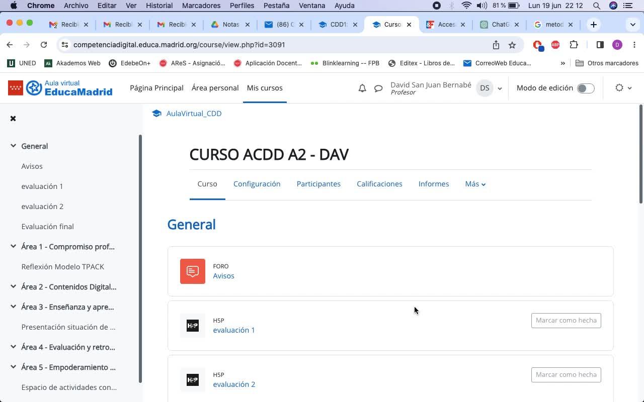Select Presentación situación de in course index
Screen dimensions: 644x402
[x=68, y=327]
